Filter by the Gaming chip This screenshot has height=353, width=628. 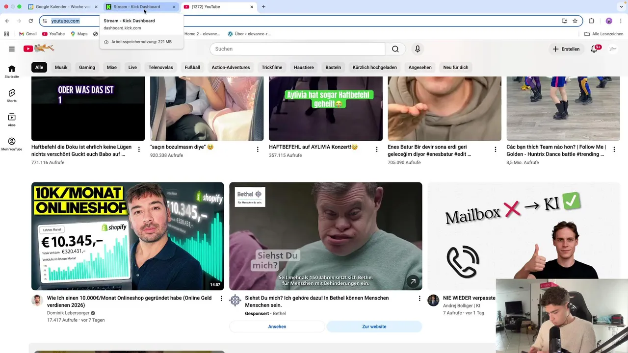(x=87, y=67)
